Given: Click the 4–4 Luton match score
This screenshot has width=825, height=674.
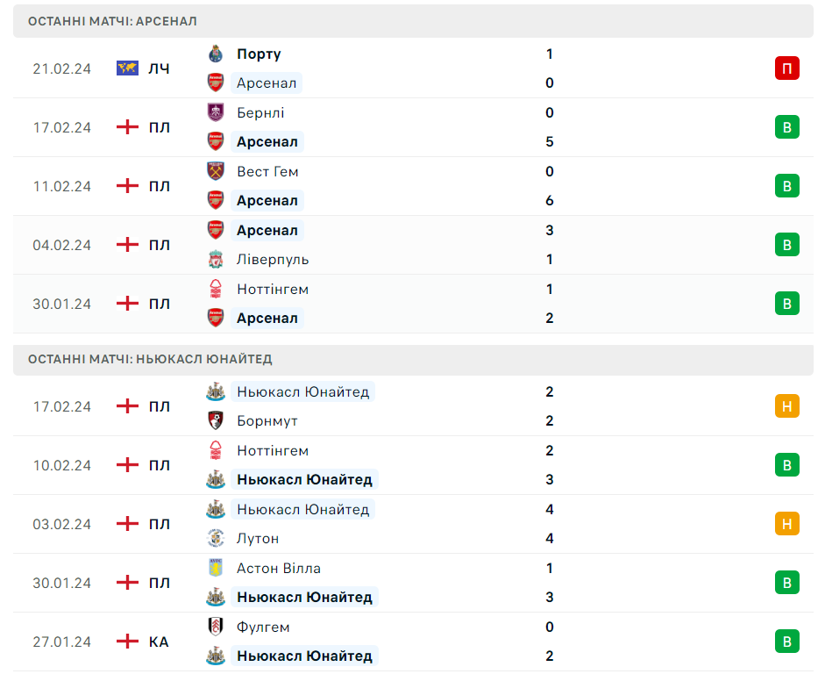Looking at the screenshot, I should (550, 524).
